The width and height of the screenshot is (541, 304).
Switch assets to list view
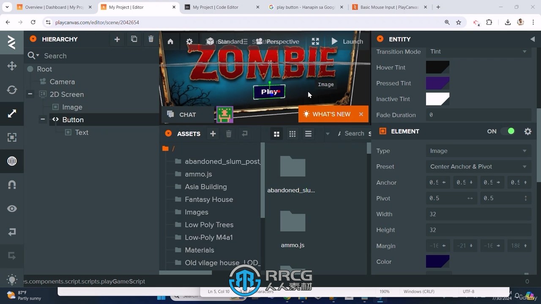click(x=309, y=134)
